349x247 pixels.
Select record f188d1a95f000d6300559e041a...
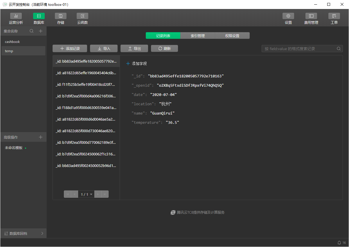click(86, 108)
